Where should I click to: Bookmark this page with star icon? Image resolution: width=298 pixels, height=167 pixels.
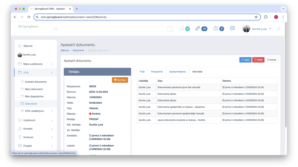pyautogui.click(x=256, y=17)
